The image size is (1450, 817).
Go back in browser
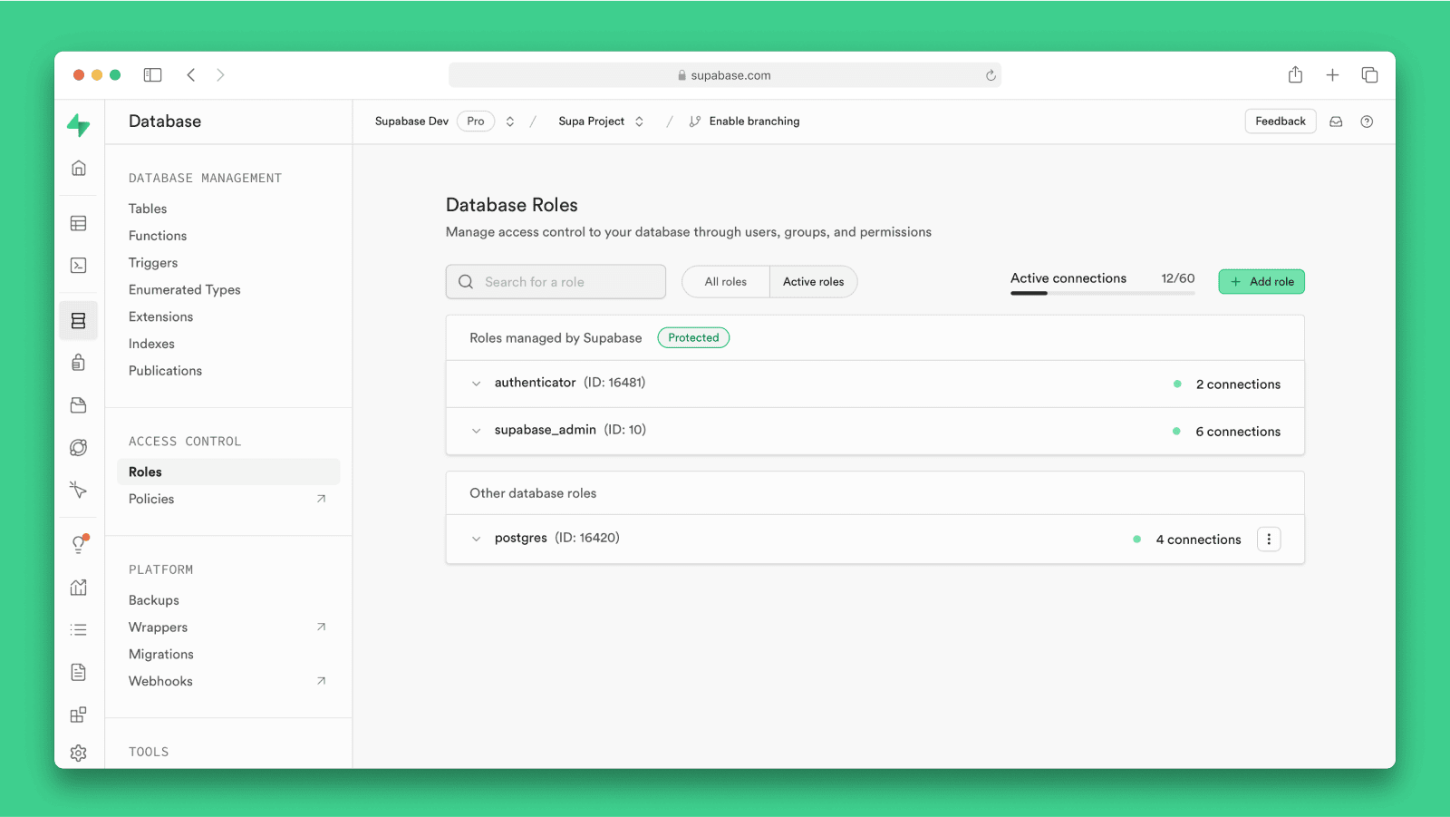coord(191,75)
